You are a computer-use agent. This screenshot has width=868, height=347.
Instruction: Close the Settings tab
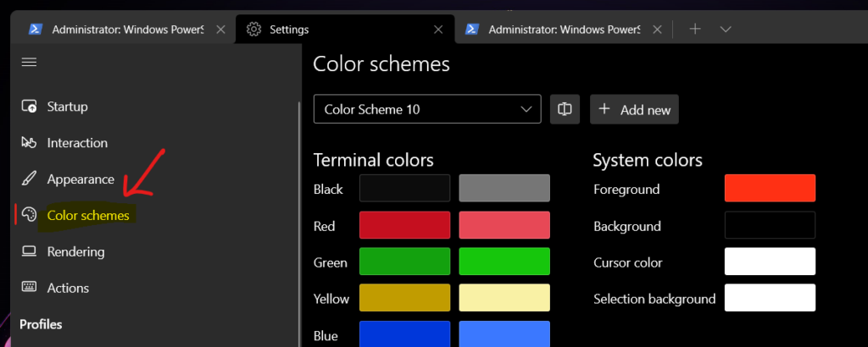pyautogui.click(x=438, y=29)
